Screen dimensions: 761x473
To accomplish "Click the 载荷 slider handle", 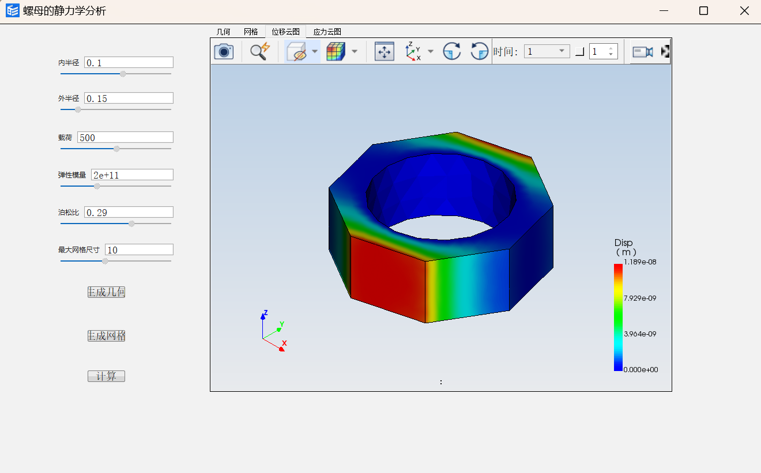I will [116, 149].
